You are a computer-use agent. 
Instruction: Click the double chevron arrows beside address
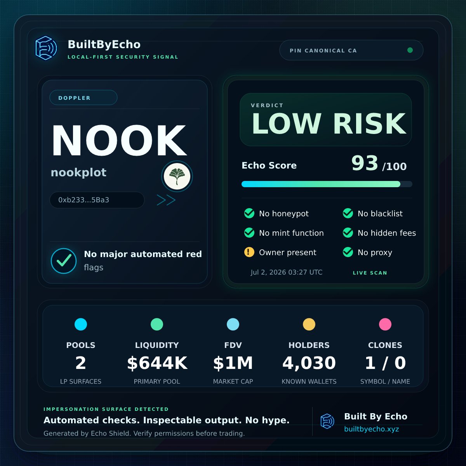click(x=166, y=200)
